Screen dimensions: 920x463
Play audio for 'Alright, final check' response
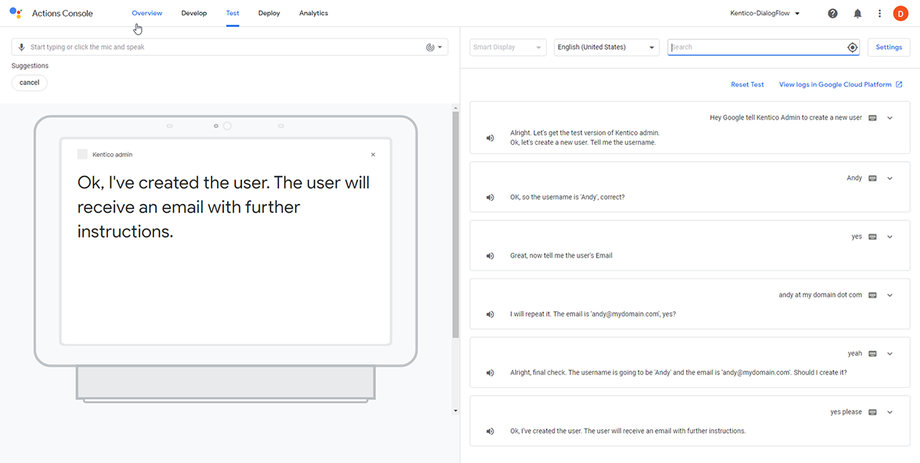tap(490, 373)
